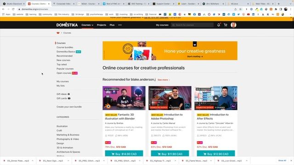Open the film industry bookmarks folder
Image resolution: width=294 pixels, height=165 pixels.
tap(62, 14)
